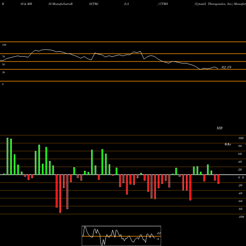Click the MR axis label 80
246x246 pixels.
(240, 146)
